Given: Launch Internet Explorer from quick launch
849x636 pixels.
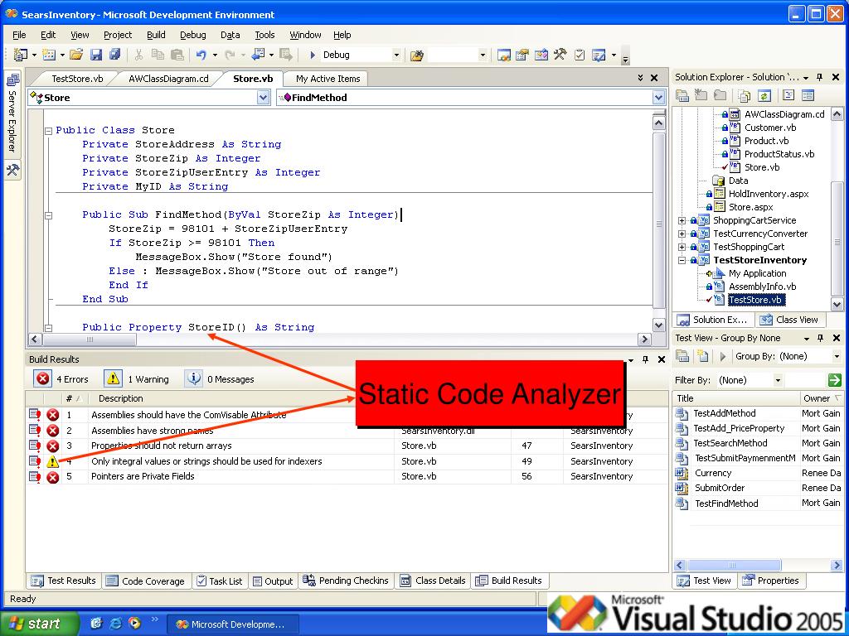Looking at the screenshot, I should click(116, 624).
